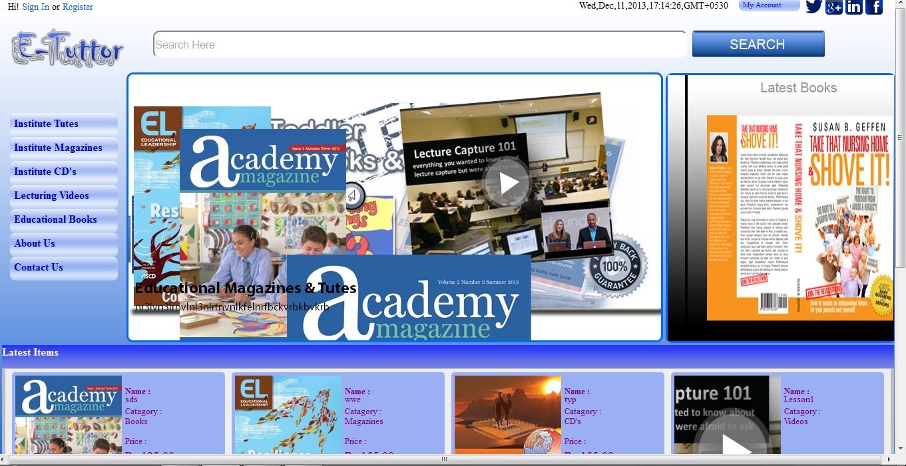Open the Take That Nursing Home book cover
This screenshot has width=906, height=466.
(799, 218)
